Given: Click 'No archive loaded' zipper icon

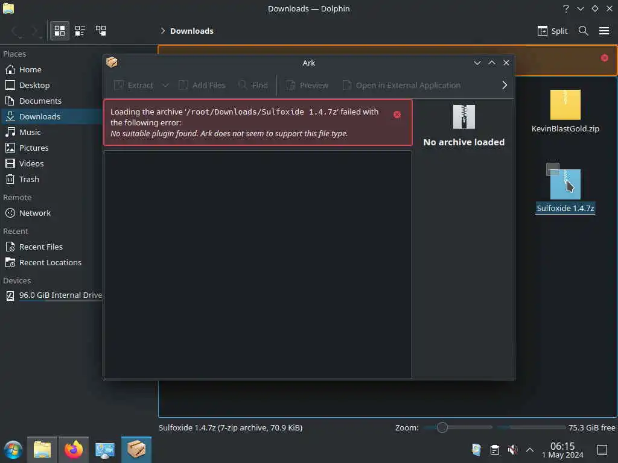Looking at the screenshot, I should (x=464, y=117).
